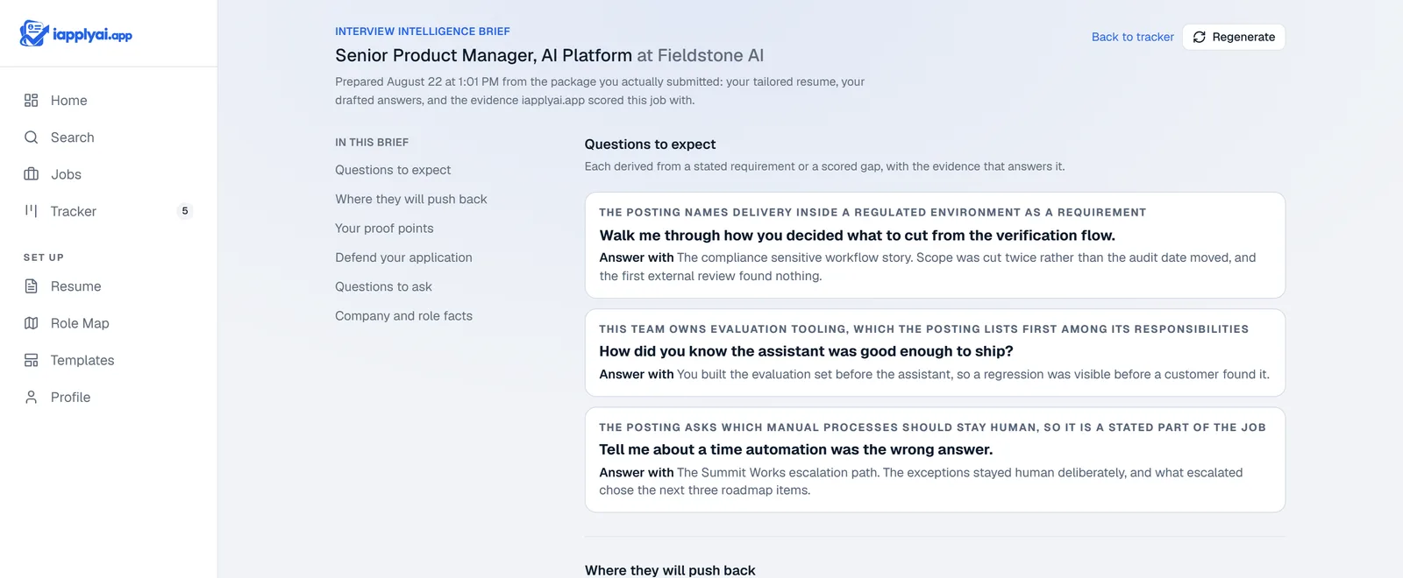Go to the Jobs page

coord(109,174)
